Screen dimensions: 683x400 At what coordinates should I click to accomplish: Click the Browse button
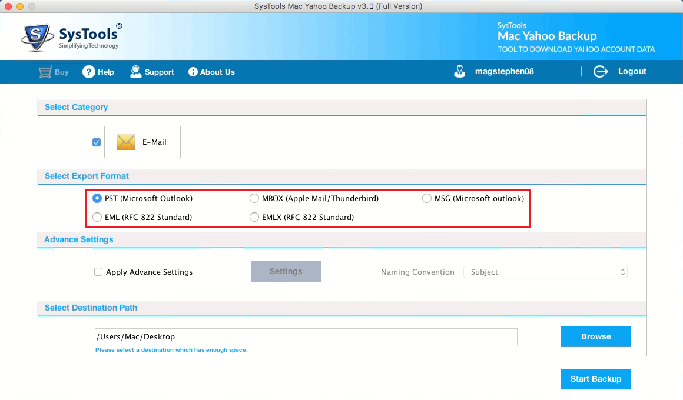point(596,337)
